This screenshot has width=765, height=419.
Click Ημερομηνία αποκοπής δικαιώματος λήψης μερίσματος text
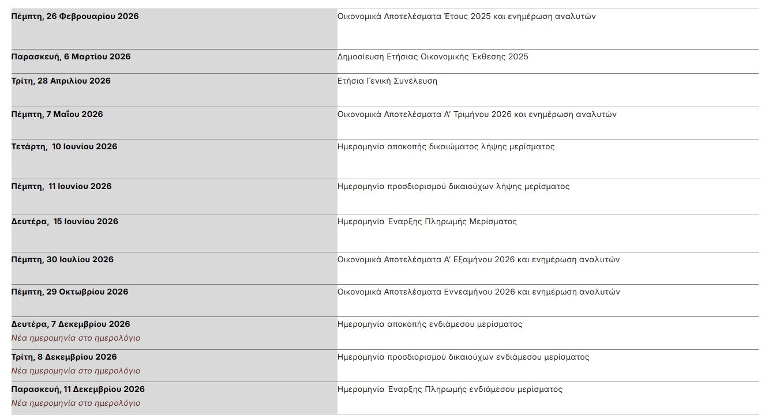(x=446, y=146)
